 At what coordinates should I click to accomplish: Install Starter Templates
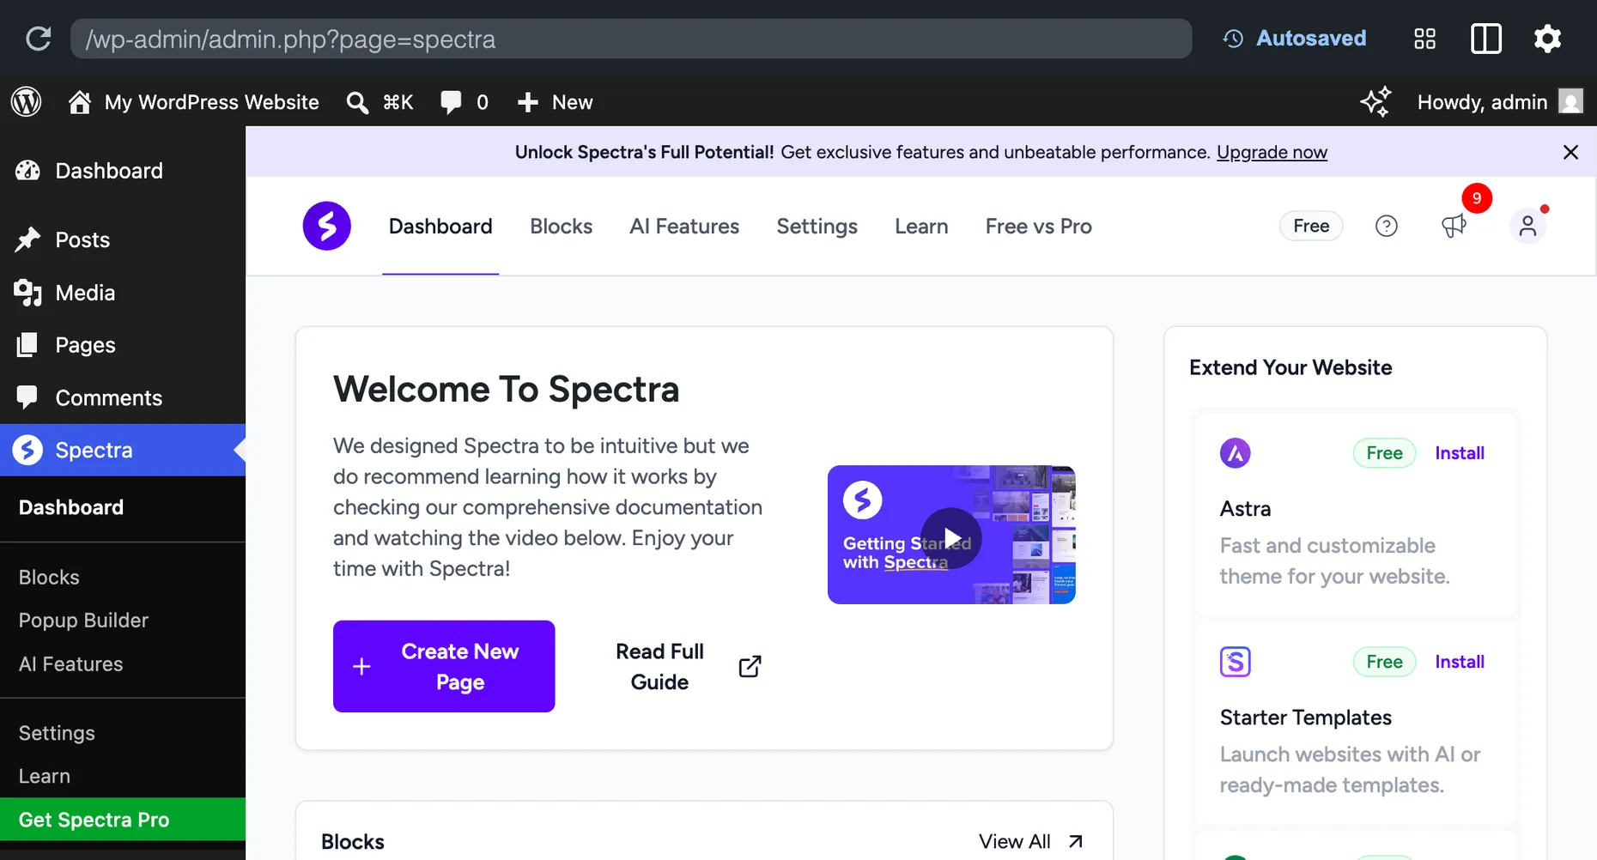pos(1460,662)
